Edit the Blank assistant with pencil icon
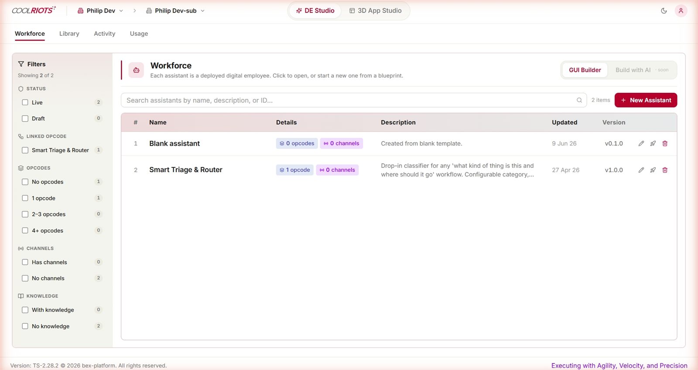Image resolution: width=698 pixels, height=370 pixels. click(641, 143)
